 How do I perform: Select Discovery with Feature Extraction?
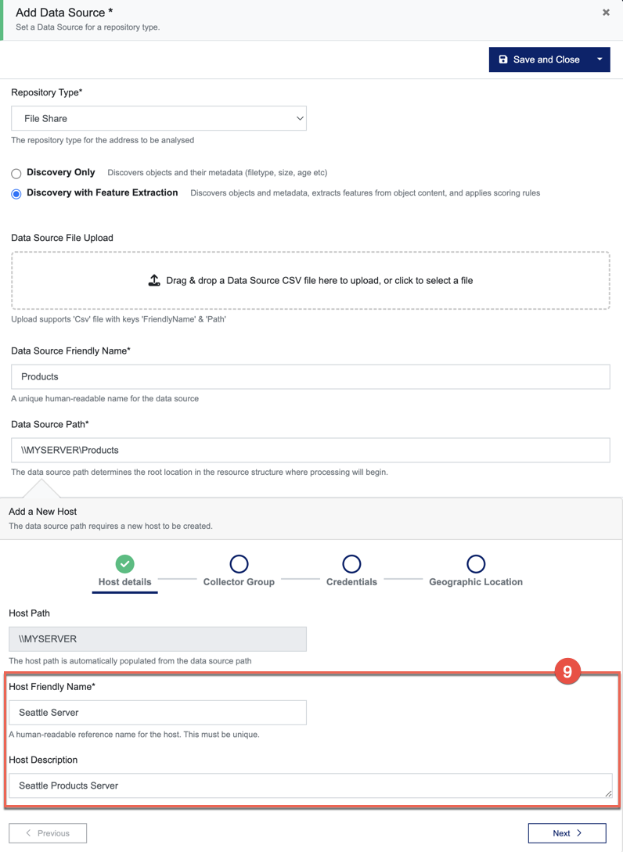(x=16, y=193)
